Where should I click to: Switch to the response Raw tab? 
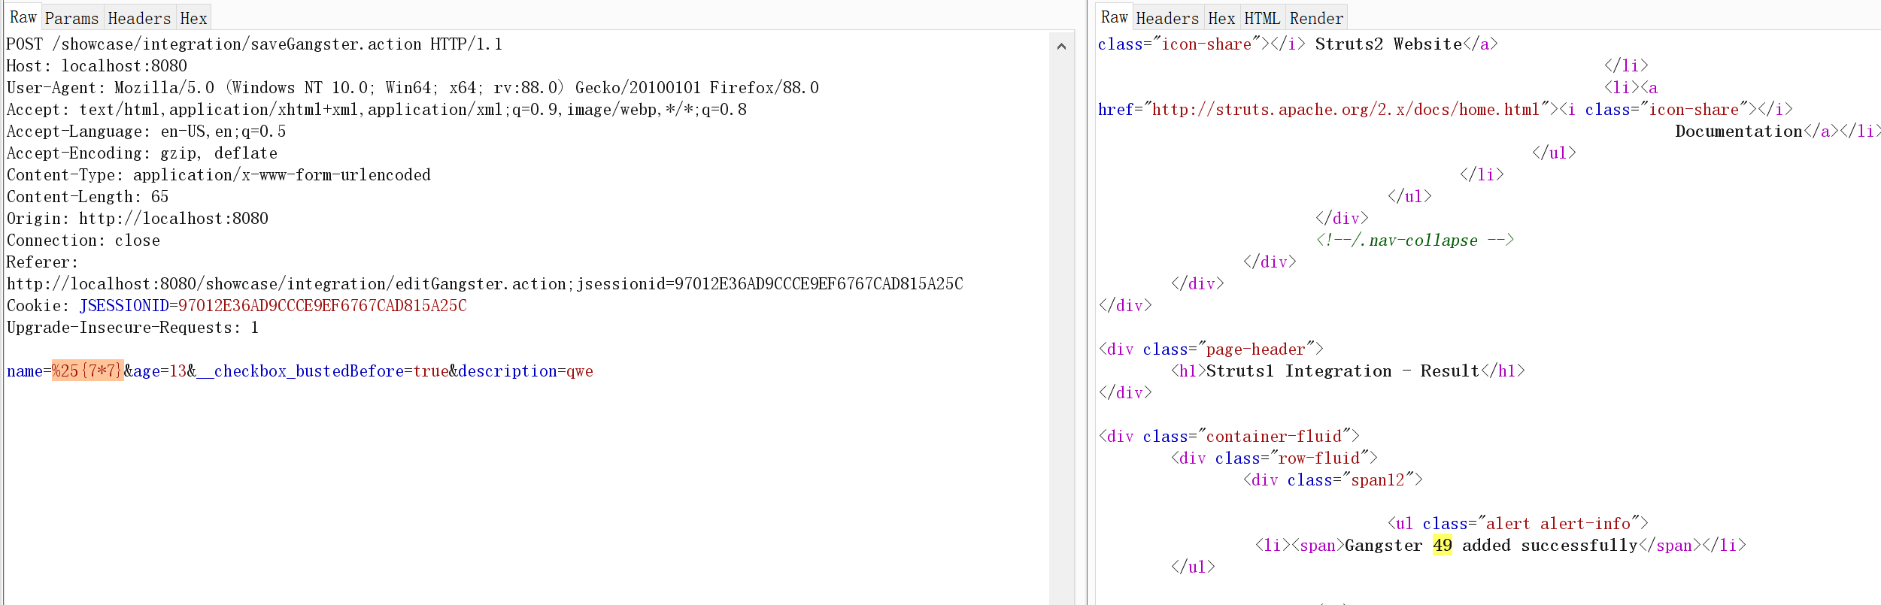pyautogui.click(x=1114, y=17)
